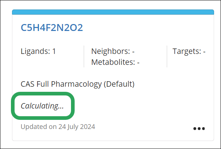Click empty card space right of Calculating
Image resolution: width=221 pixels, height=149 pixels.
point(146,106)
